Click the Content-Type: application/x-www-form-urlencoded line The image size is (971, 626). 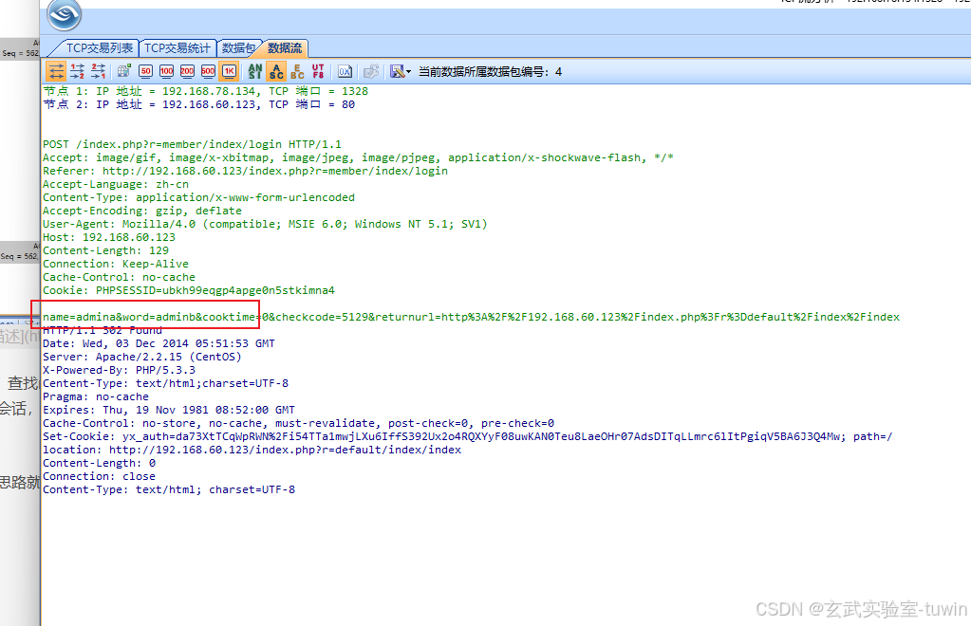pos(198,197)
